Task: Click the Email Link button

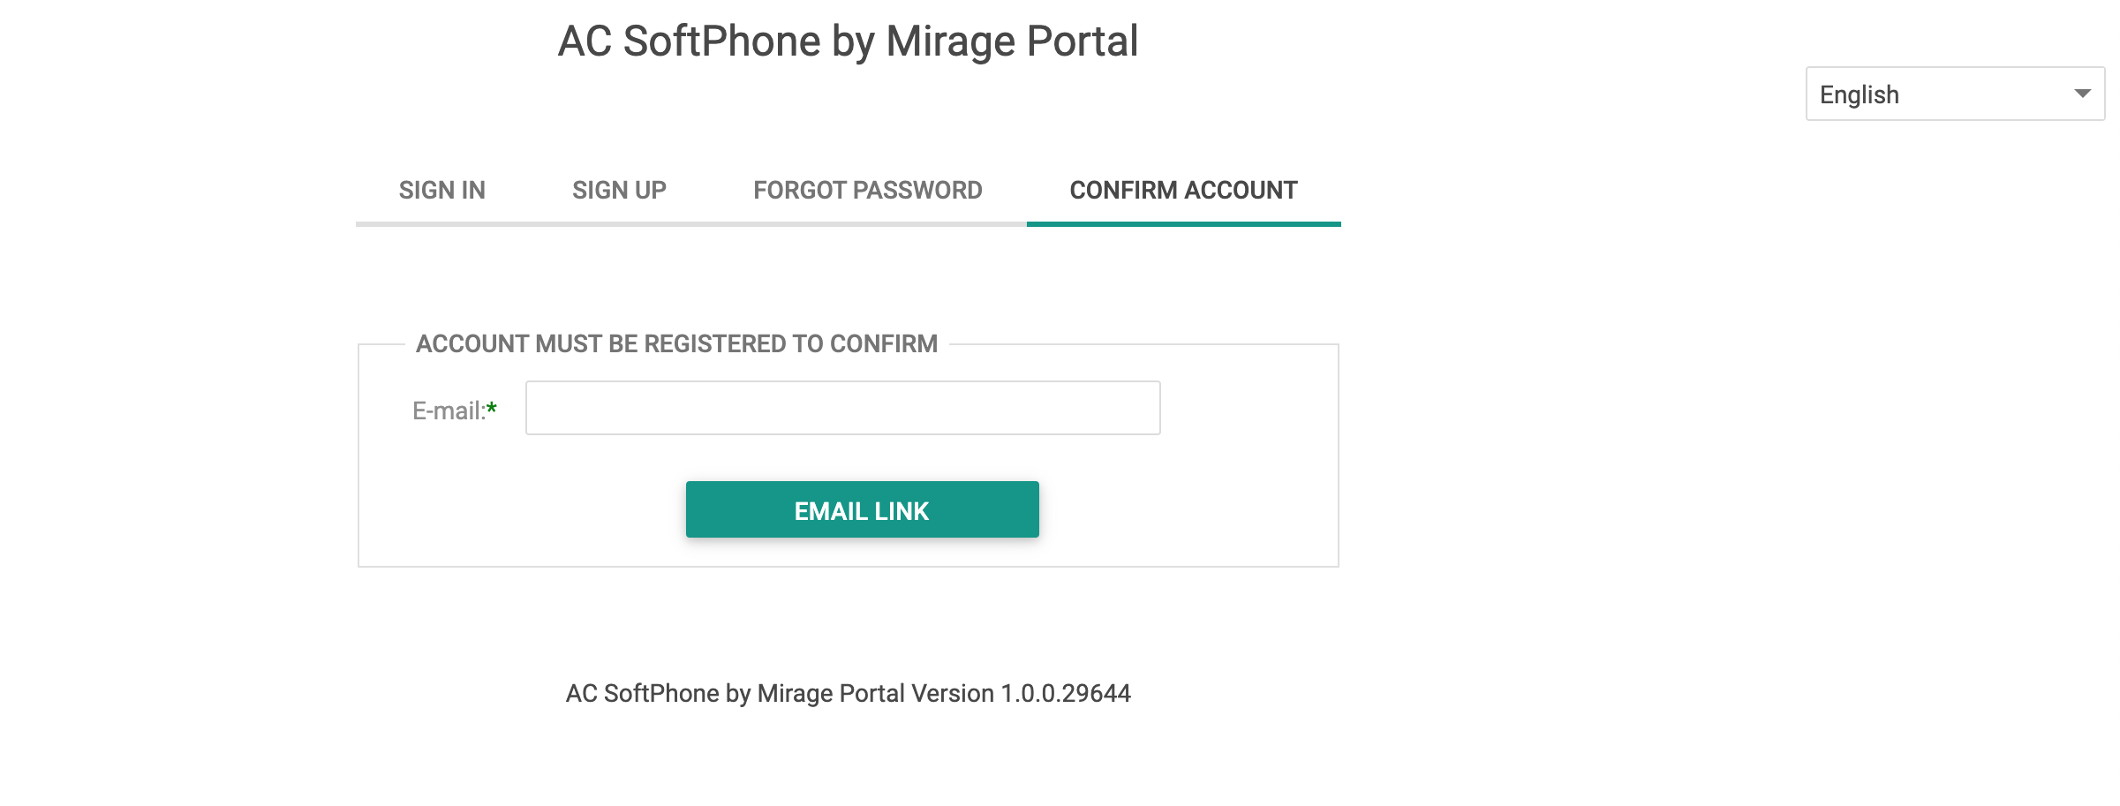Action: [863, 509]
